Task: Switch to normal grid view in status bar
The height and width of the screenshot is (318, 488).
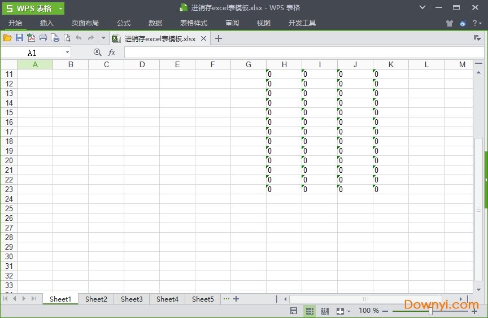Action: coord(310,311)
